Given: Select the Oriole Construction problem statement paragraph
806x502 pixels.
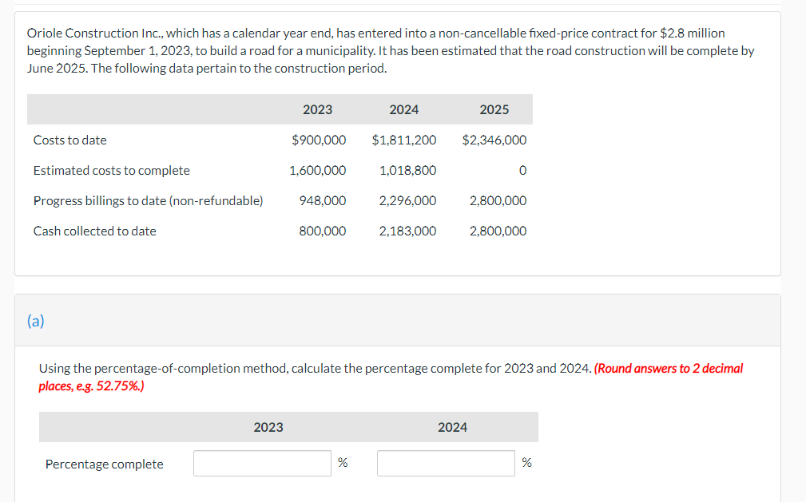Looking at the screenshot, I should [x=375, y=50].
